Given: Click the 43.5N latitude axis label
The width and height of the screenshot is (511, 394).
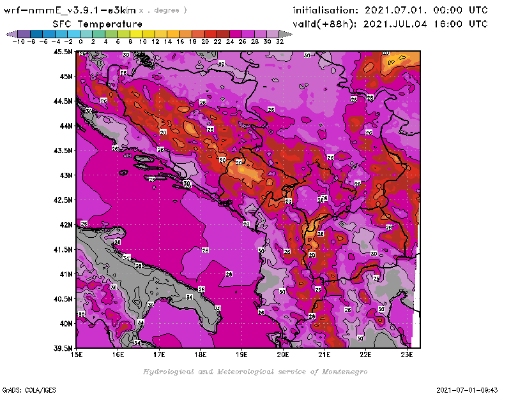Looking at the screenshot, I should click(x=63, y=150).
